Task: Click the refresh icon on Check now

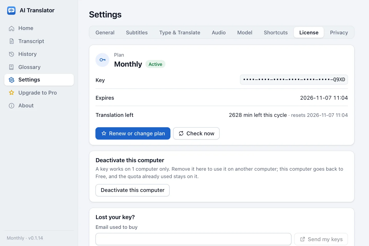Action: tap(181, 133)
